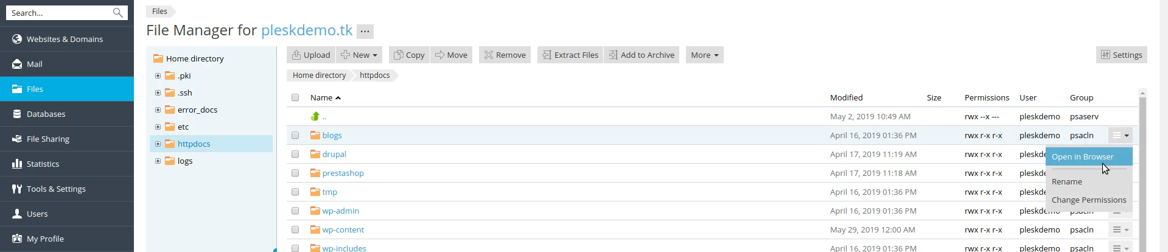Open the pleskdemo.tk domain link

(x=307, y=30)
